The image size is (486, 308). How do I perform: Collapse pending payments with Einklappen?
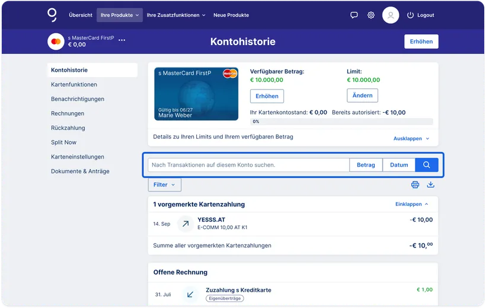(412, 204)
